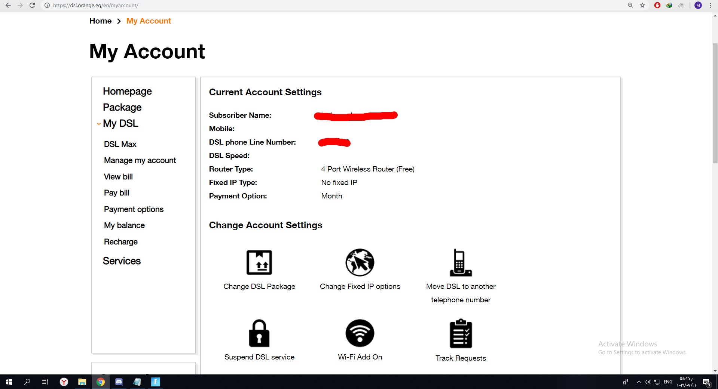Bookmark this page with the star icon
This screenshot has width=718, height=389.
click(642, 5)
